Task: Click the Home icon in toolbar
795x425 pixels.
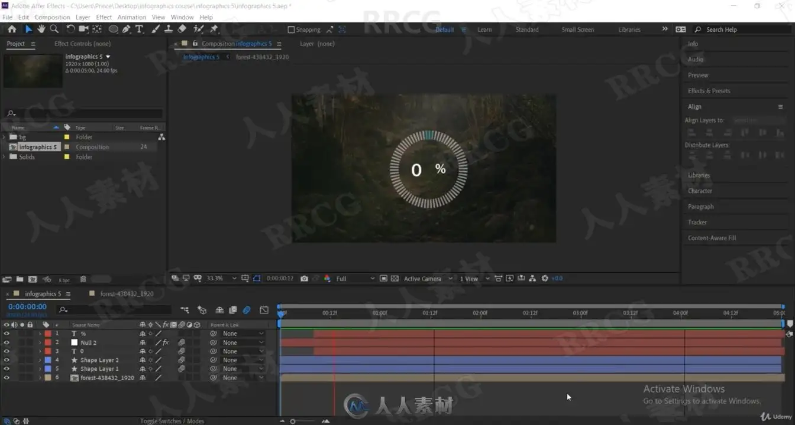Action: pos(12,29)
